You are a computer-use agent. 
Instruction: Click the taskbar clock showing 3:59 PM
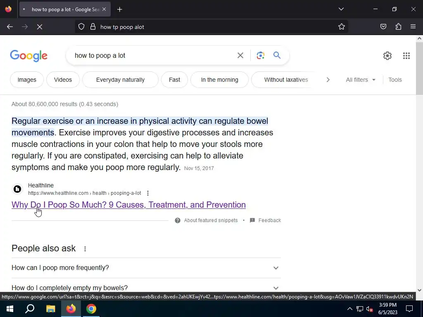pos(387,309)
